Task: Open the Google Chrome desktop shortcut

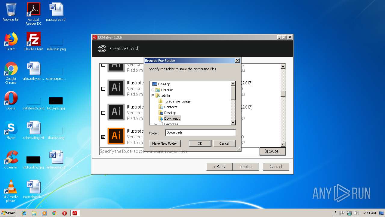Action: [11, 73]
